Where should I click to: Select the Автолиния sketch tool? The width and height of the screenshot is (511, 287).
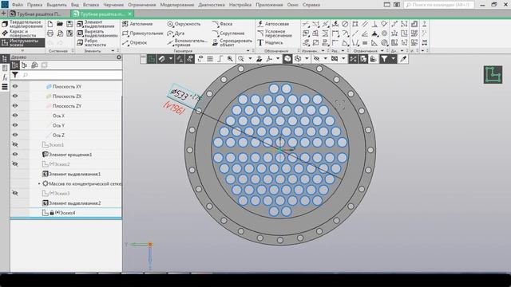(137, 24)
